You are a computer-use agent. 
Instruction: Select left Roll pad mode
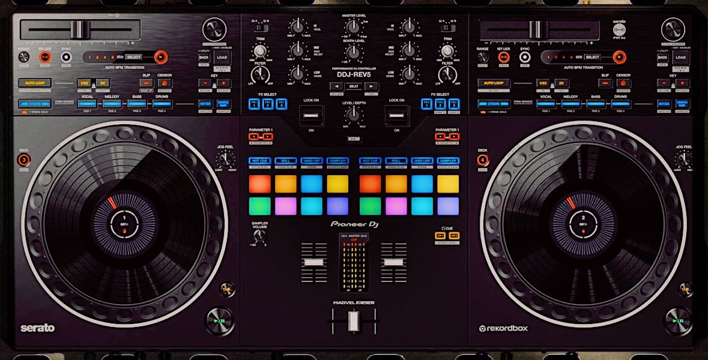pos(286,161)
